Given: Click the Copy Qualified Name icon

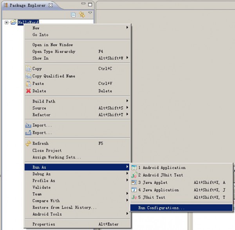Looking at the screenshot, I should [x=28, y=76].
